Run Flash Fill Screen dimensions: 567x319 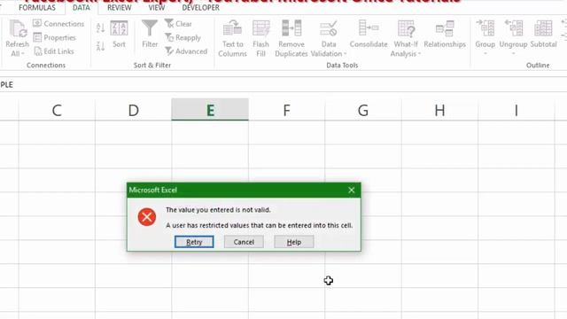pos(260,39)
